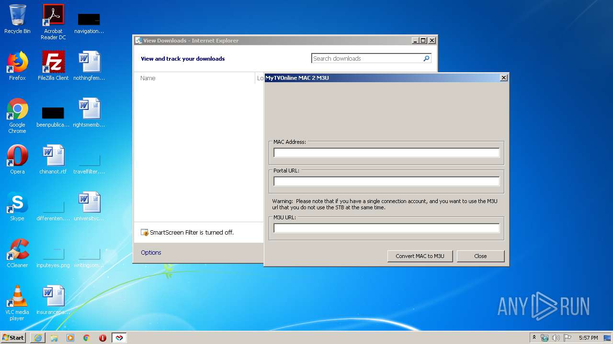The height and width of the screenshot is (344, 613).
Task: Select the navigation desktop file icon
Action: (x=89, y=22)
